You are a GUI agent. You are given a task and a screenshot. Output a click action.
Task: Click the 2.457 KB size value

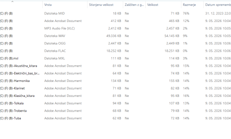point(173,28)
